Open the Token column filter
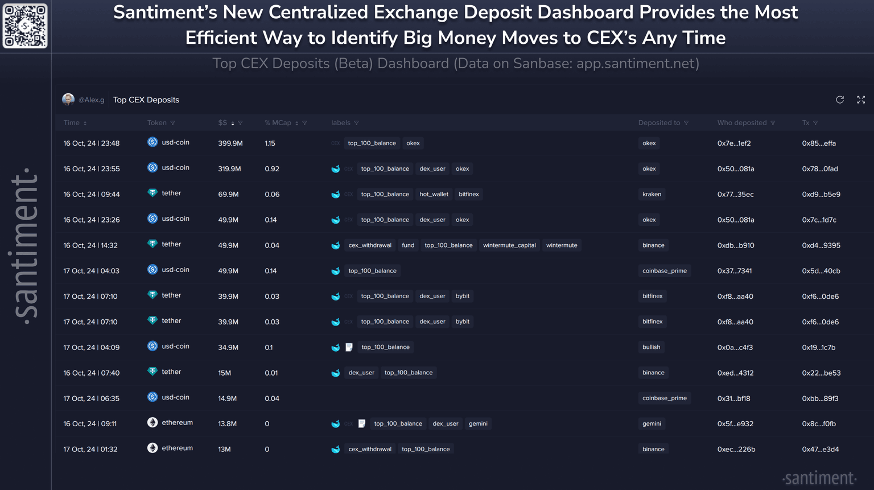Screen dimensions: 874x490 point(172,123)
